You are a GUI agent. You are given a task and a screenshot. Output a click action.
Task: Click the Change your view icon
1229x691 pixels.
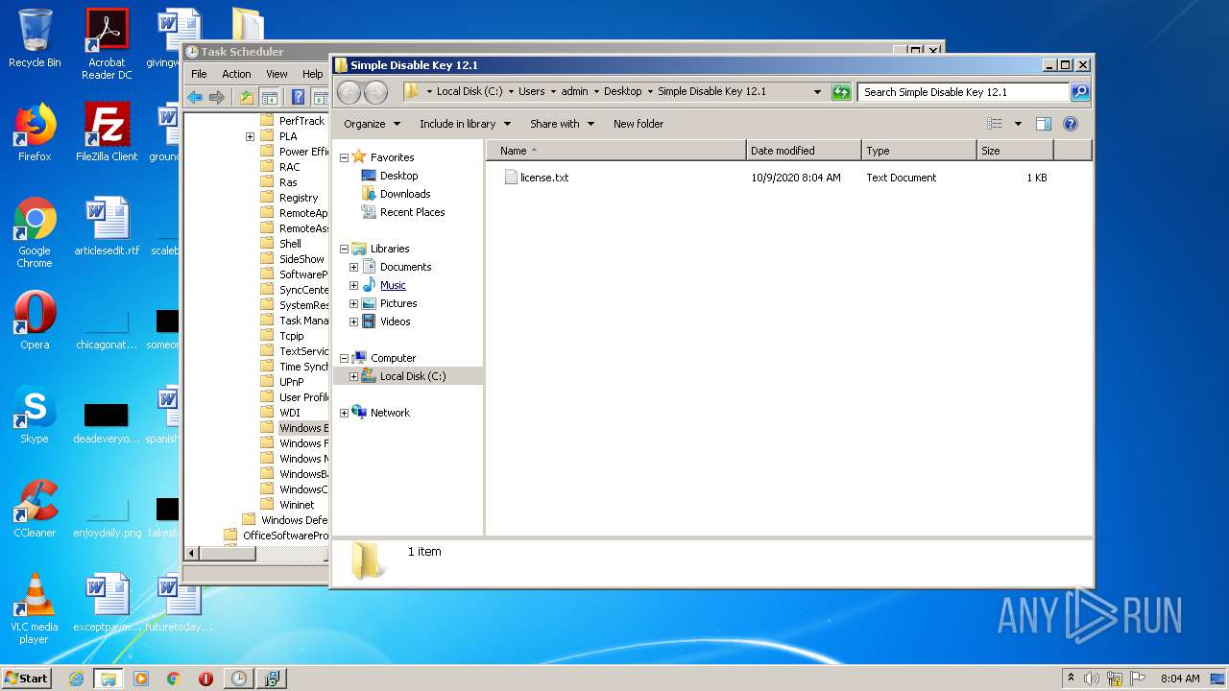pyautogui.click(x=995, y=124)
